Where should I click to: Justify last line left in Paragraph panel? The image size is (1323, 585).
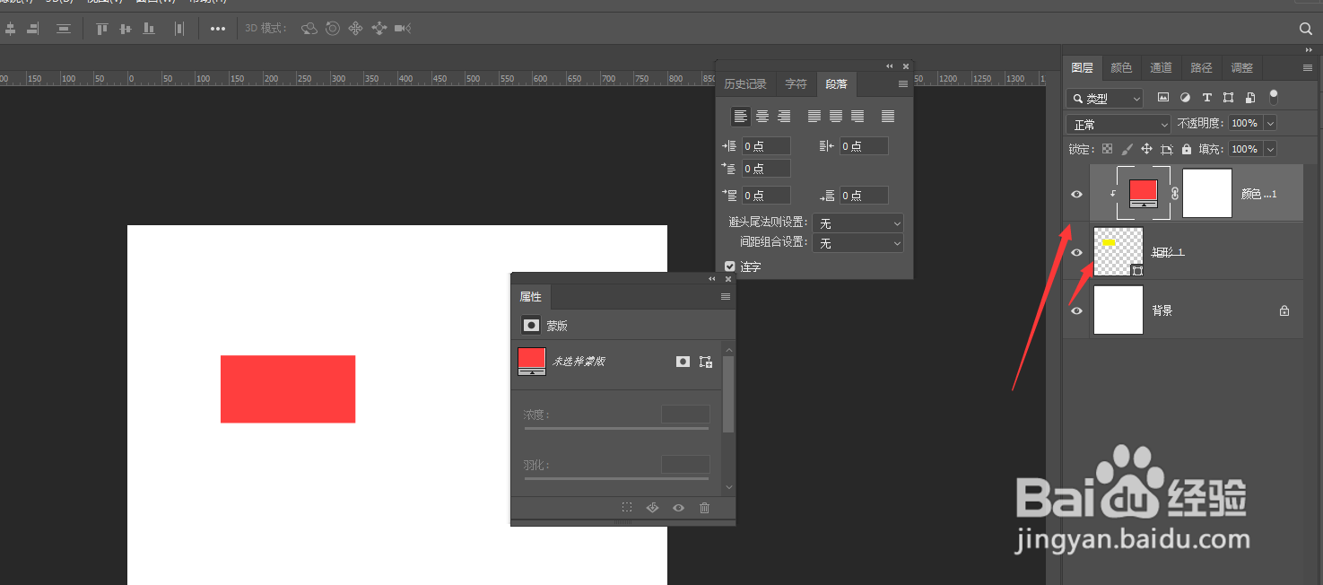coord(814,117)
